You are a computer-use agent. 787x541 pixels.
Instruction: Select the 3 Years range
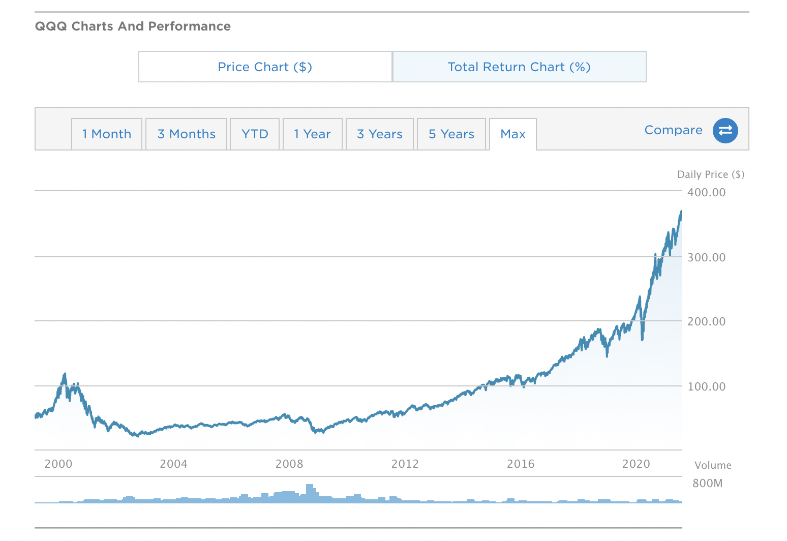point(380,134)
